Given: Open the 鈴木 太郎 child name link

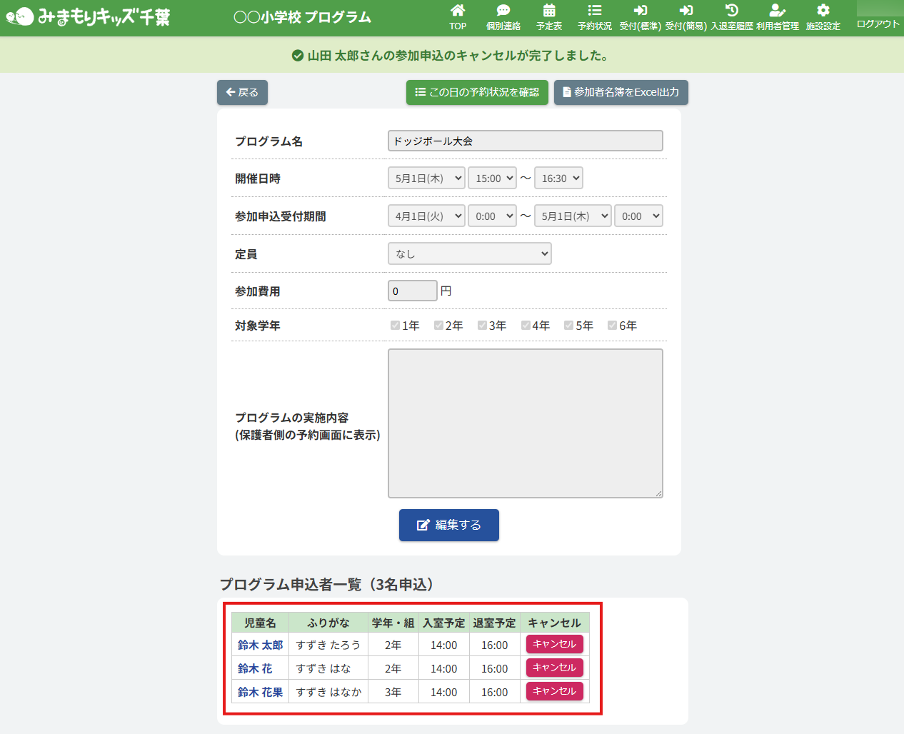Looking at the screenshot, I should click(x=260, y=645).
